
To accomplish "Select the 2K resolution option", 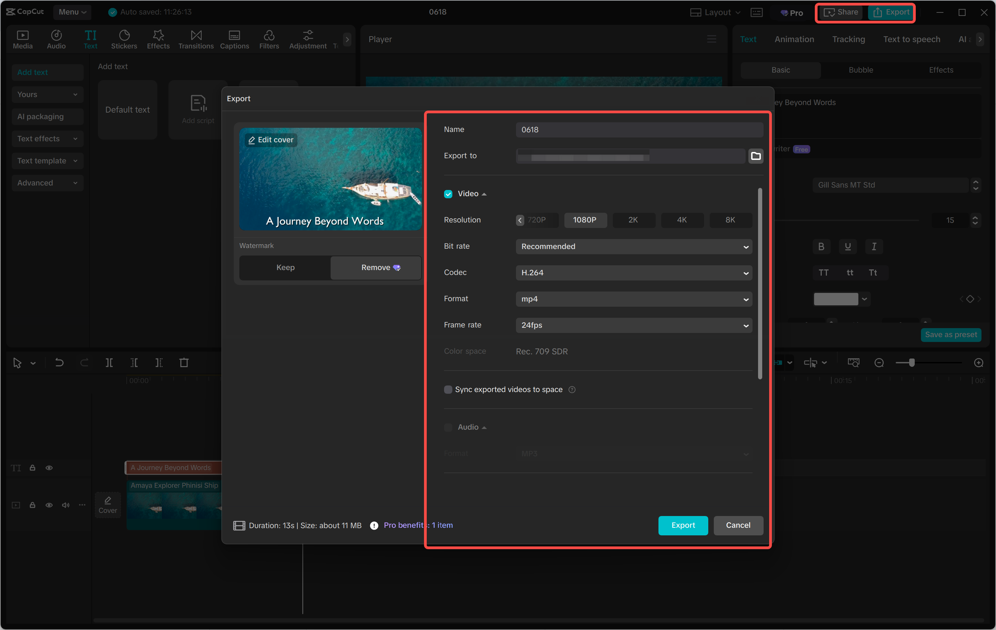I will click(634, 220).
